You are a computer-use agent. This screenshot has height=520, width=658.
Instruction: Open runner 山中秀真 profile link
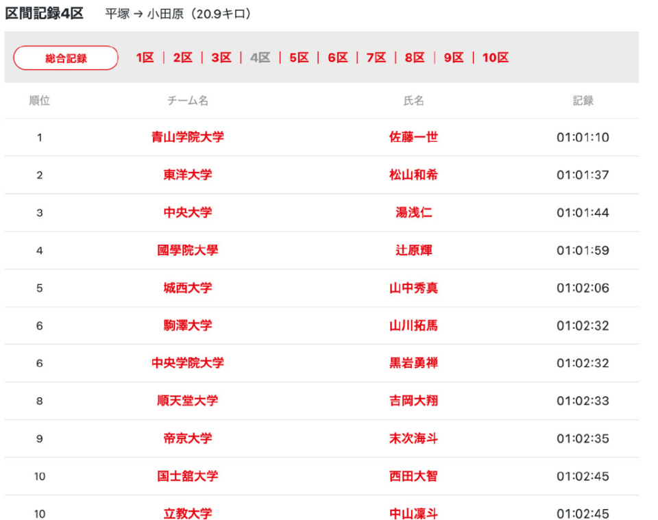tap(414, 288)
